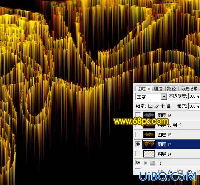Click the 填充 label
Image resolution: width=200 pixels, height=185 pixels.
(x=182, y=106)
